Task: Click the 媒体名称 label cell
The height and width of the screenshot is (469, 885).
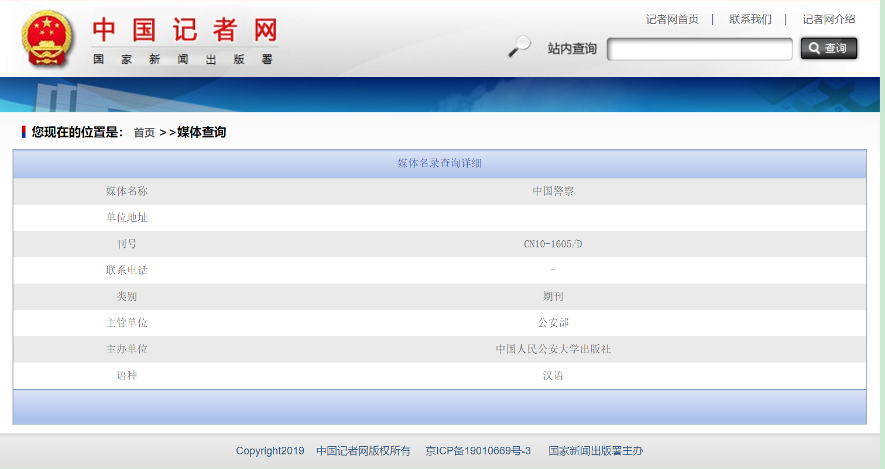Action: coord(127,191)
